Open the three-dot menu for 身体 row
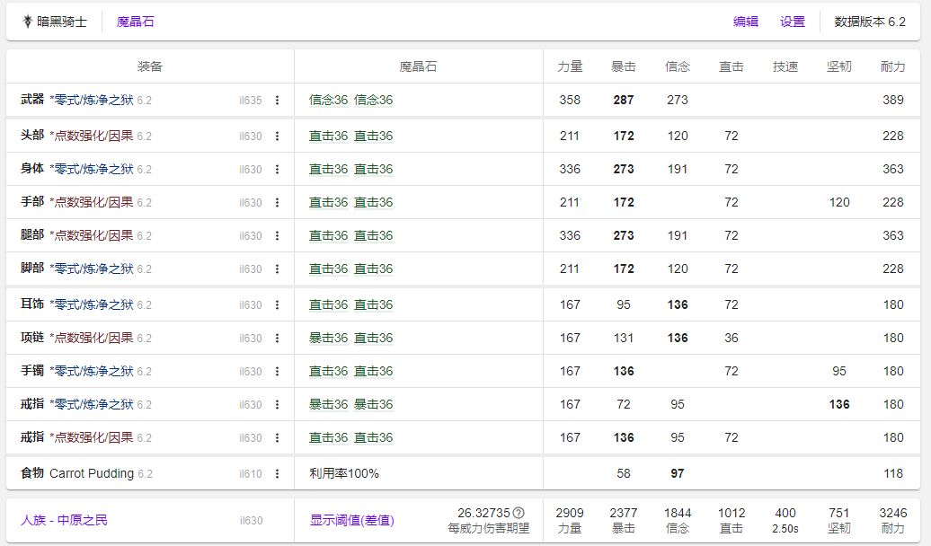Screen dimensions: 931x546 coord(277,170)
